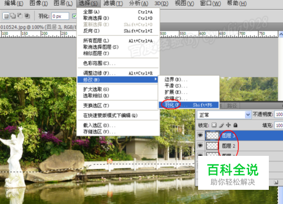The width and height of the screenshot is (283, 204).
Task: Choose 所有图层(L) menu item
Action: click(118, 41)
